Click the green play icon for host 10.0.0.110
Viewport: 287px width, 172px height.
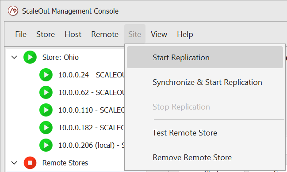(x=46, y=110)
